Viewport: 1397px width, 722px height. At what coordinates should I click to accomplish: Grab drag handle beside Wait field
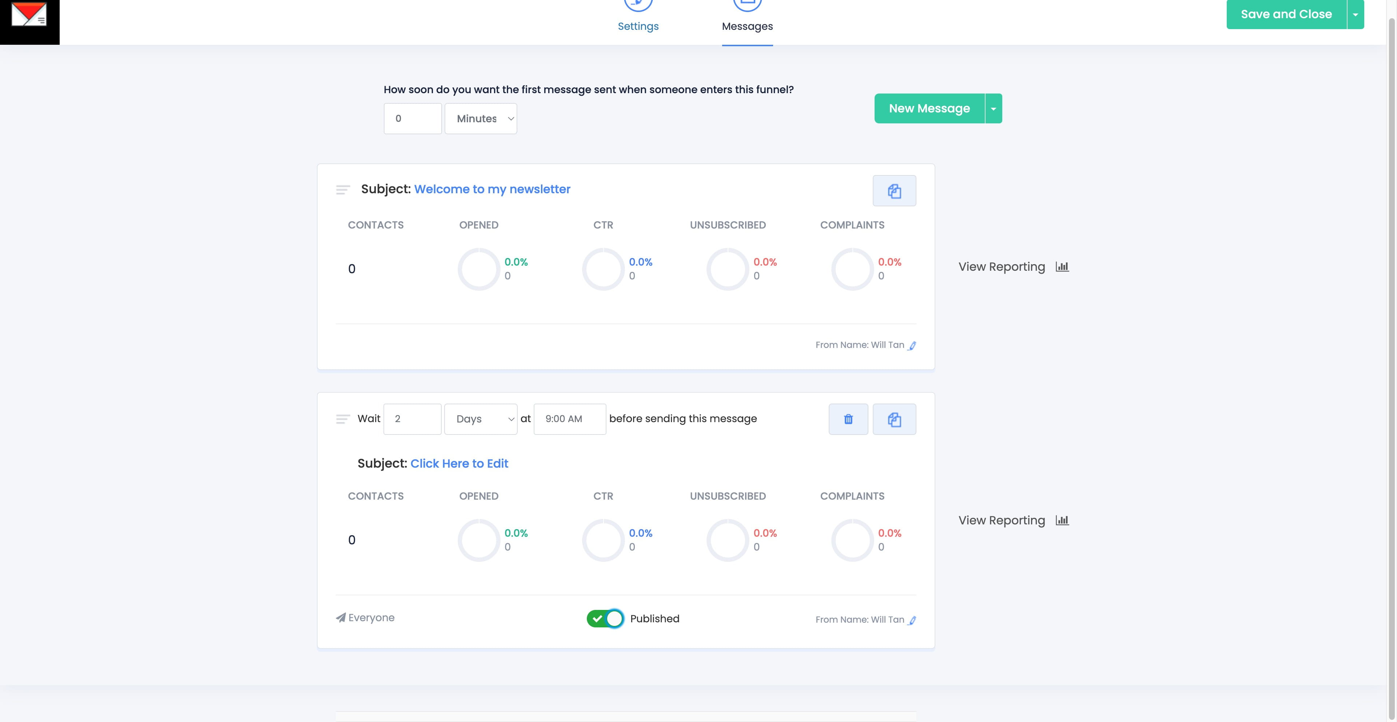pyautogui.click(x=343, y=419)
